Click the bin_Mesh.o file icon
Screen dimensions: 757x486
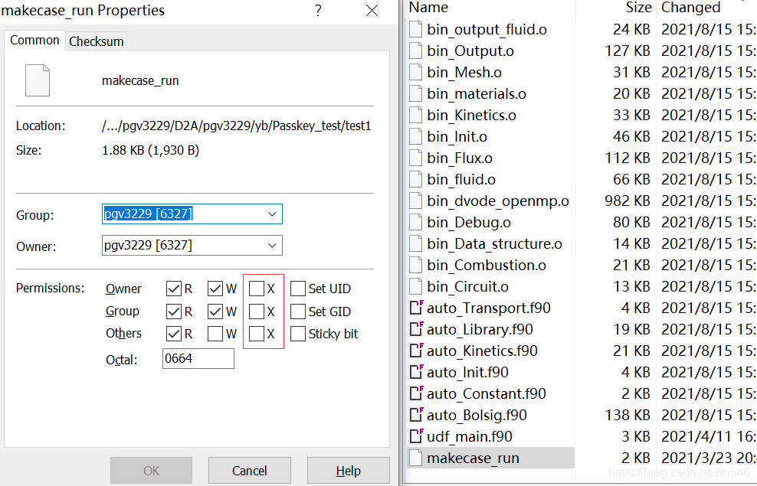pos(416,72)
